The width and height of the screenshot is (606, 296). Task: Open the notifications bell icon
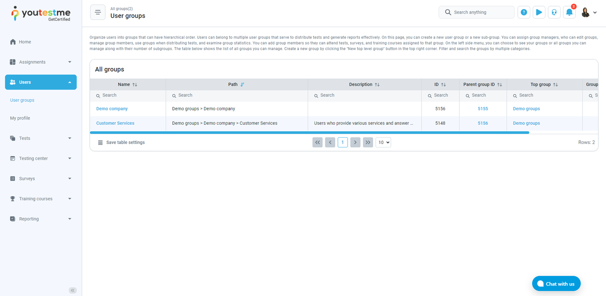pyautogui.click(x=569, y=12)
